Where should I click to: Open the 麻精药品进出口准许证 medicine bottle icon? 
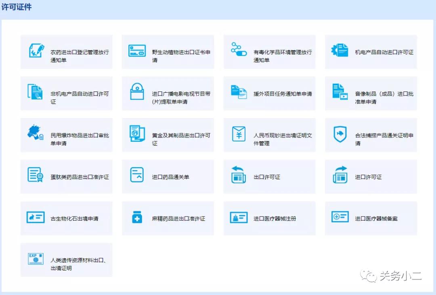coord(137,218)
